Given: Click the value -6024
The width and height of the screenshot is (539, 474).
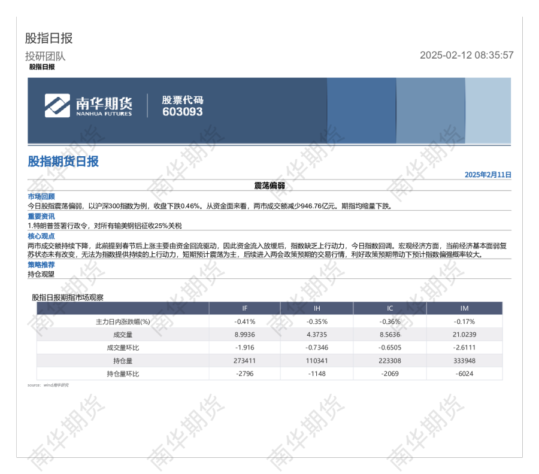Looking at the screenshot, I should [x=464, y=373].
